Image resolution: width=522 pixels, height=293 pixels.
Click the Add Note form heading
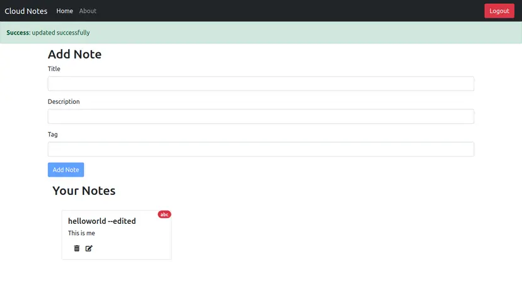pyautogui.click(x=74, y=54)
